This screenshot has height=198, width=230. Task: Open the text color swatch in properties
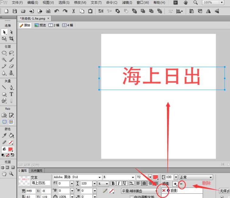156,177
